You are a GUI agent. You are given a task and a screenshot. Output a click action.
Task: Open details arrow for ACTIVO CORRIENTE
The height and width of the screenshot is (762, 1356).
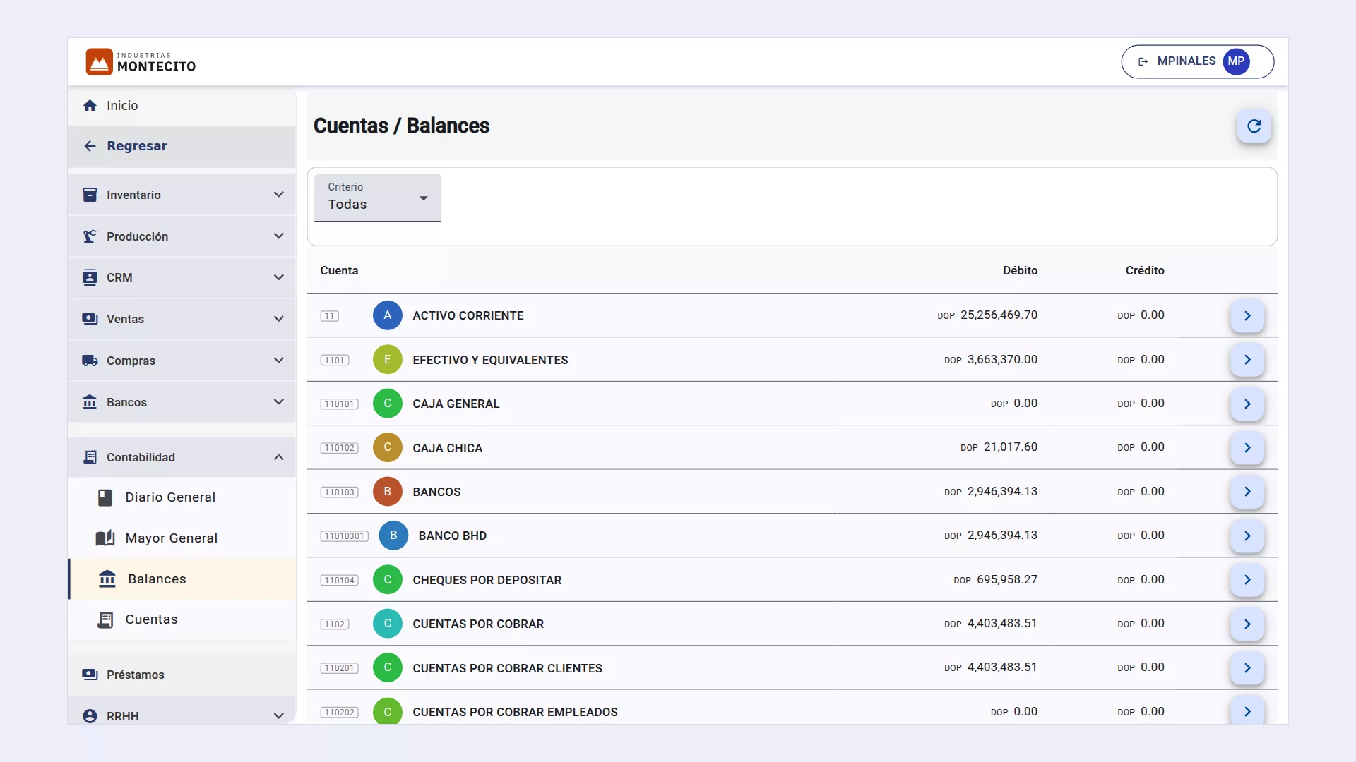1247,316
